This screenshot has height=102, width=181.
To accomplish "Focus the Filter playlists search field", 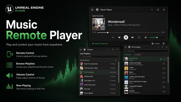I will tap(99, 57).
